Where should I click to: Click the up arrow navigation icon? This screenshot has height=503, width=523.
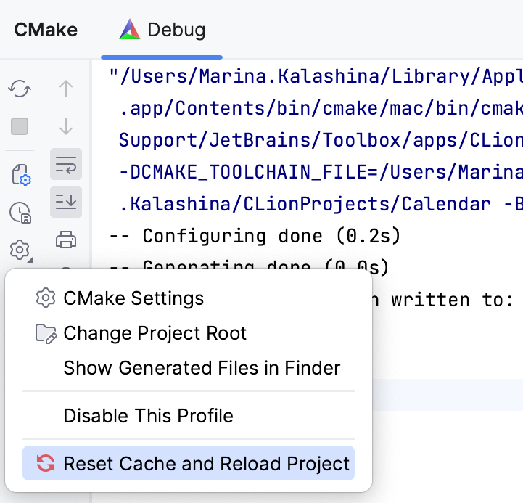[x=66, y=89]
